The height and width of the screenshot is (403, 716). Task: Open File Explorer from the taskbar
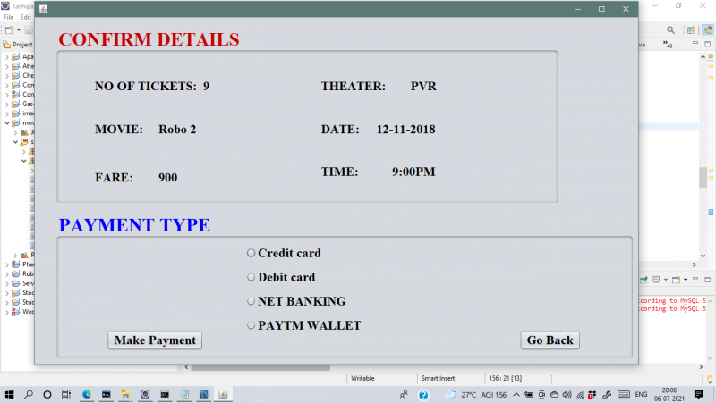click(x=125, y=395)
